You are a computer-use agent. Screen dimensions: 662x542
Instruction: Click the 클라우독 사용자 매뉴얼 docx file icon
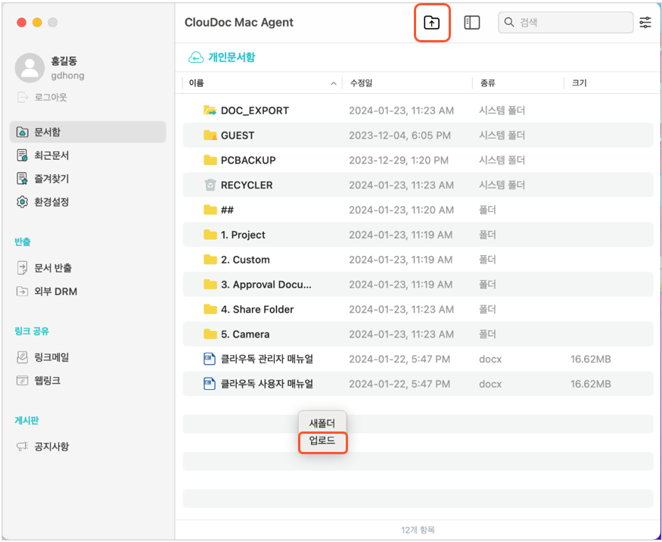(x=210, y=384)
